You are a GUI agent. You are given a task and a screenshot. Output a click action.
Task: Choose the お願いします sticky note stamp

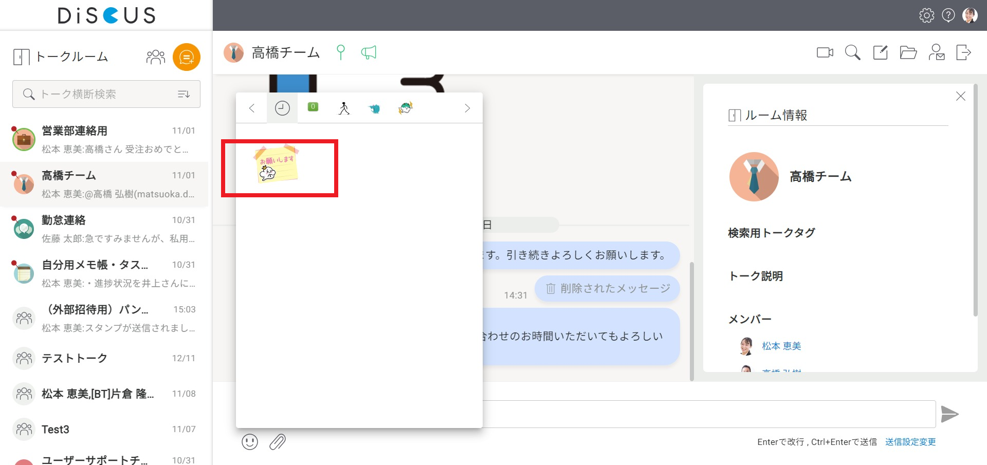[277, 164]
